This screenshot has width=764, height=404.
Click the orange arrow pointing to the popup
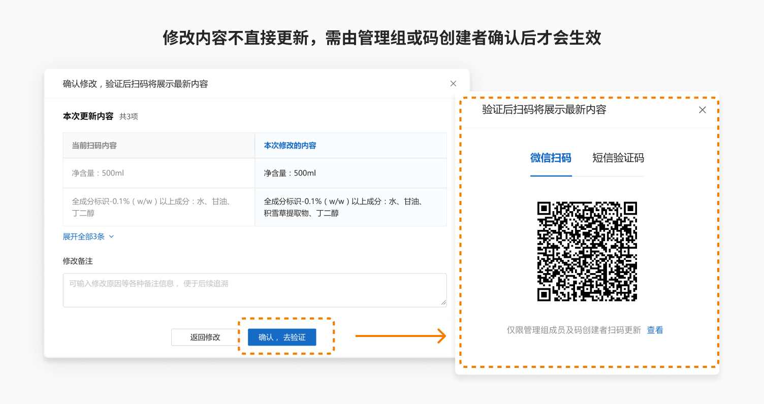point(400,336)
